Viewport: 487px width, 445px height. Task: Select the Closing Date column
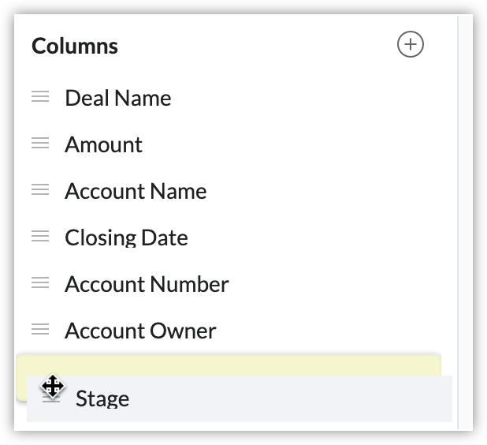126,237
